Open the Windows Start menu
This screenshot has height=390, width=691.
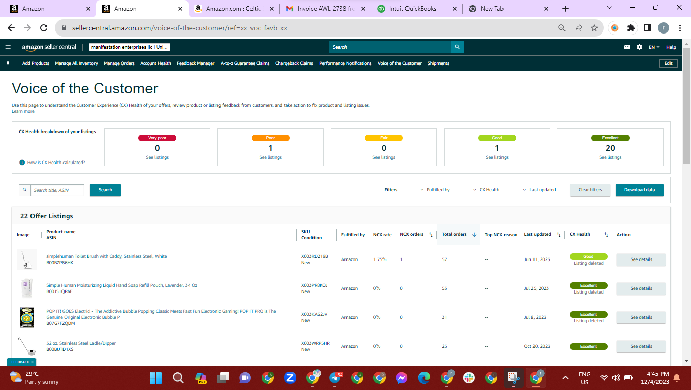pyautogui.click(x=155, y=378)
